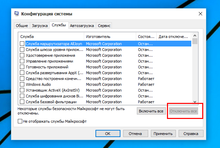The width and height of the screenshot is (220, 148).
Task: Confirm with the OK button
Action: click(108, 134)
